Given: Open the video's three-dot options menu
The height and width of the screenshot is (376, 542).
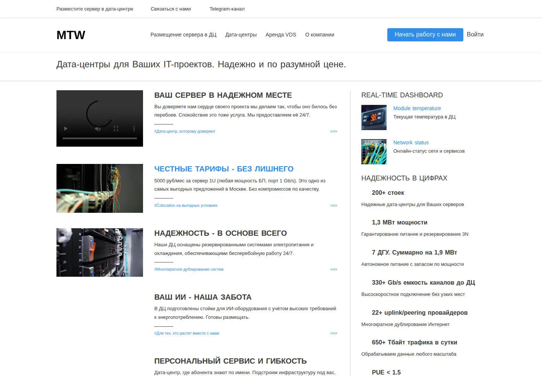Looking at the screenshot, I should [134, 129].
